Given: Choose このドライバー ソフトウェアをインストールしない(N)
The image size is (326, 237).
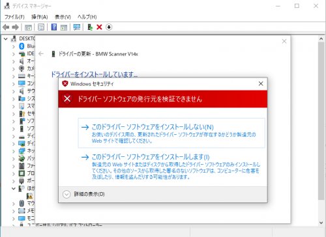Looking at the screenshot, I should tap(171, 133).
